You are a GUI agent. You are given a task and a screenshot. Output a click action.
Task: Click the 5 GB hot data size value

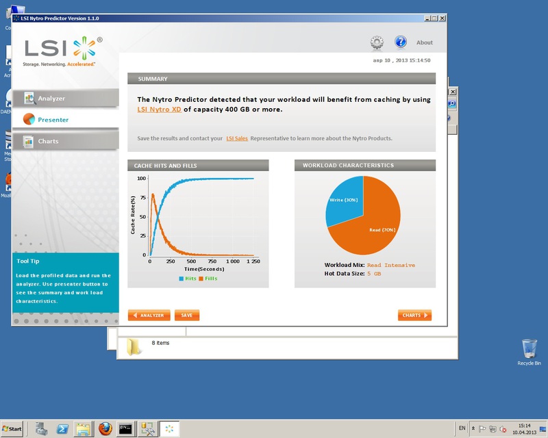tap(374, 274)
